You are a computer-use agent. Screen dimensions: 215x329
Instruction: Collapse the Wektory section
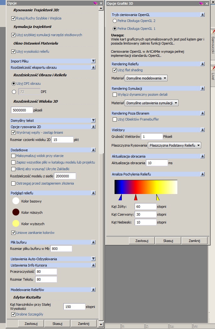tap(203, 130)
